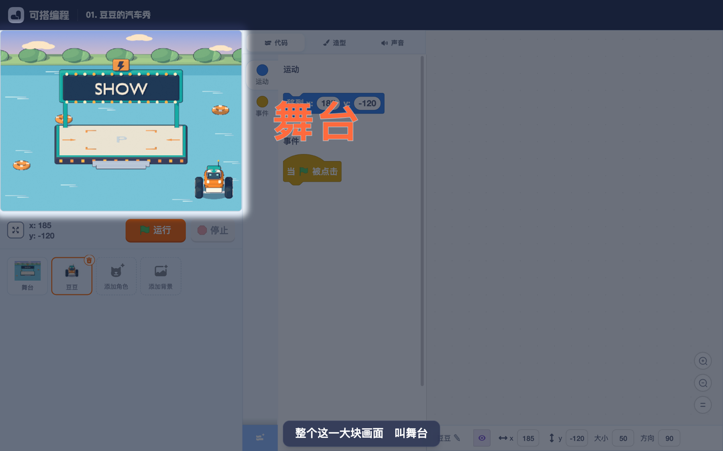Select the yellow 事件 category
The height and width of the screenshot is (451, 723).
coord(262,106)
